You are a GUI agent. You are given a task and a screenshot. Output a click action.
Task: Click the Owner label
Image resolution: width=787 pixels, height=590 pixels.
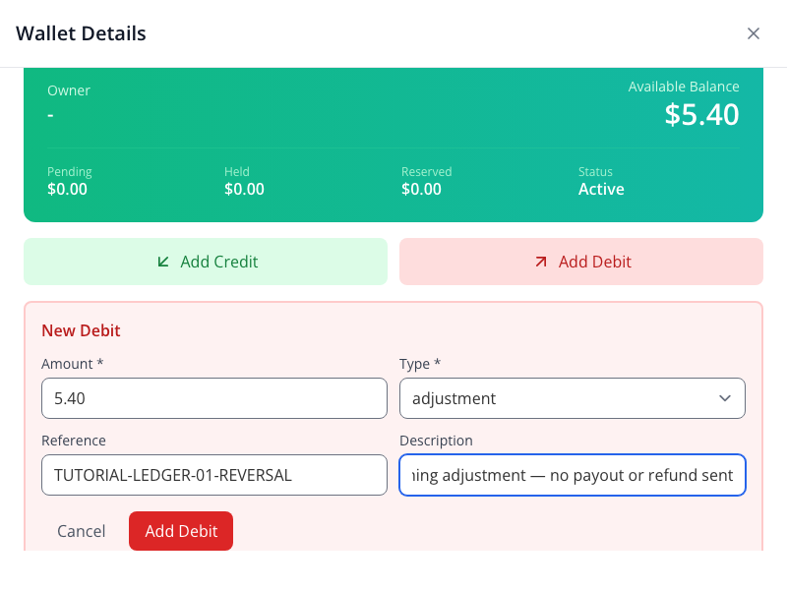[x=69, y=90]
